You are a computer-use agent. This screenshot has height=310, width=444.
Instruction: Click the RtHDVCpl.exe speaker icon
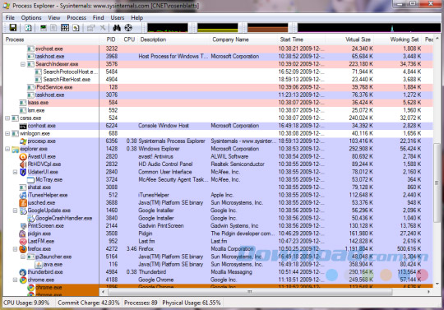(23, 164)
